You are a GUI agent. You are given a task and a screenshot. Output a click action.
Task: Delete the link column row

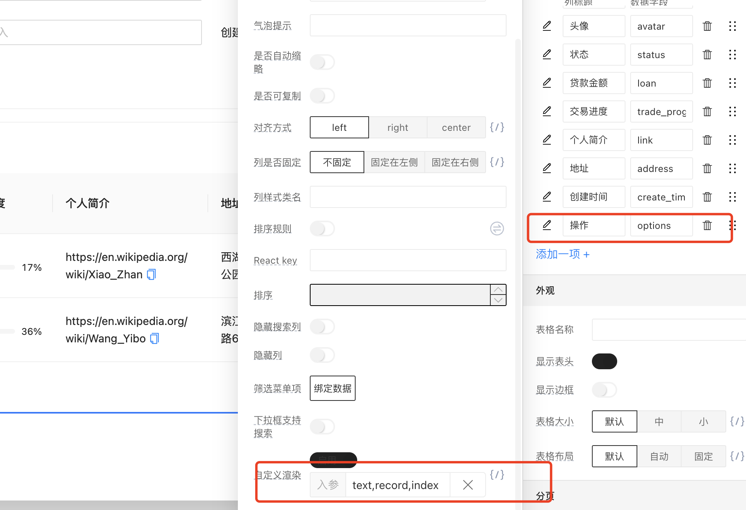coord(707,140)
